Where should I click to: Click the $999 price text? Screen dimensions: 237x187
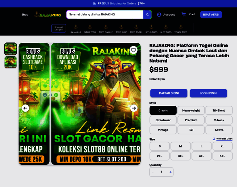click(x=159, y=70)
